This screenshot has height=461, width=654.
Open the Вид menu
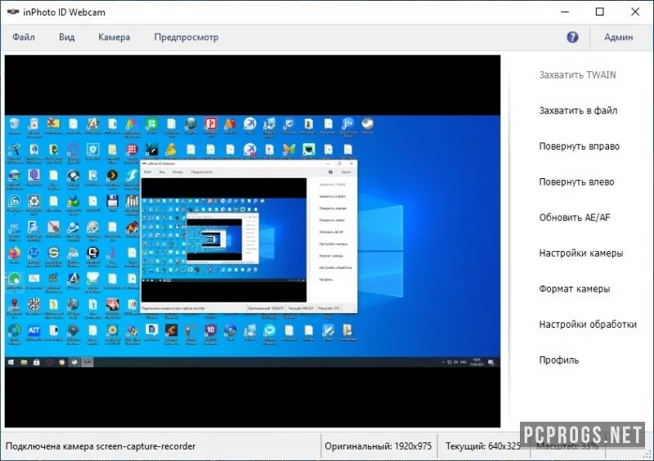(x=67, y=37)
